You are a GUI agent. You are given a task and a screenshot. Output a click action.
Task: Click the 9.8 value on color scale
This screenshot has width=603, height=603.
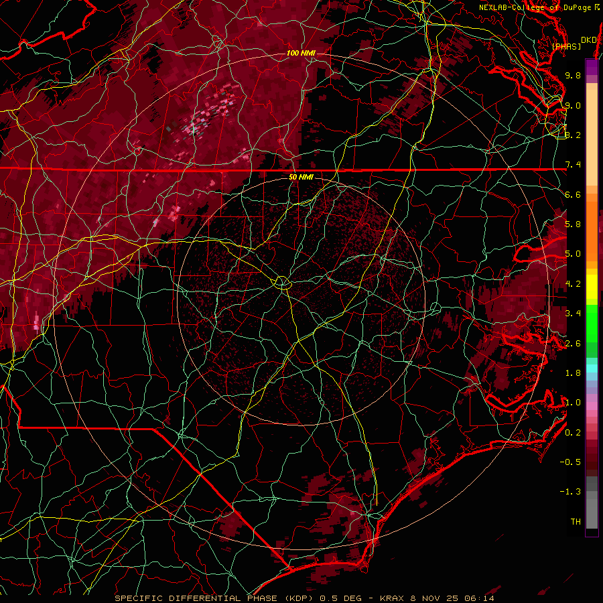click(573, 75)
